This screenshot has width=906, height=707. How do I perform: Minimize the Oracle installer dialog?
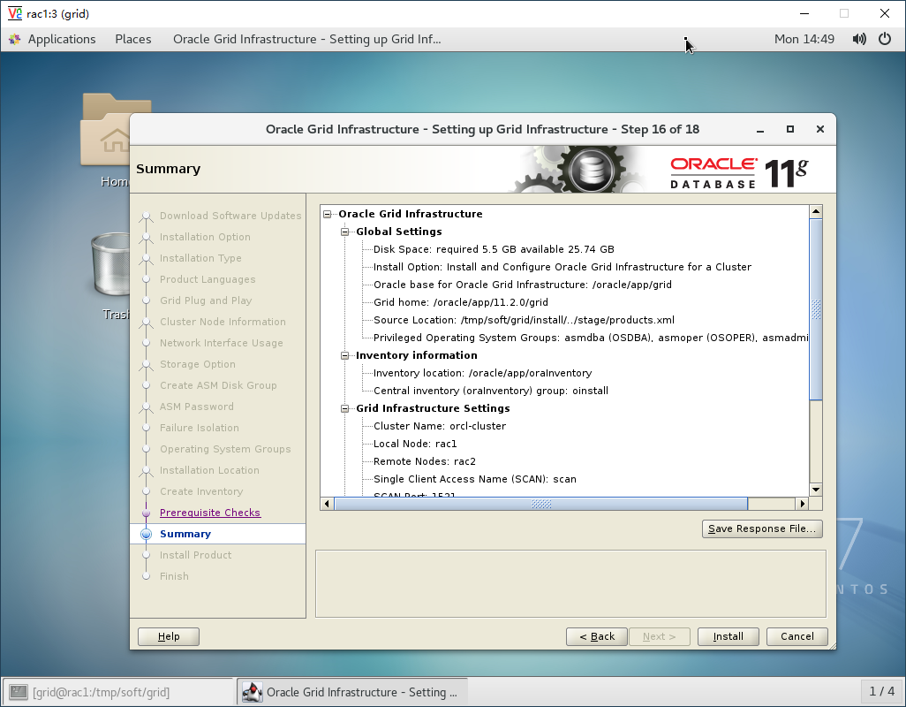coord(760,130)
